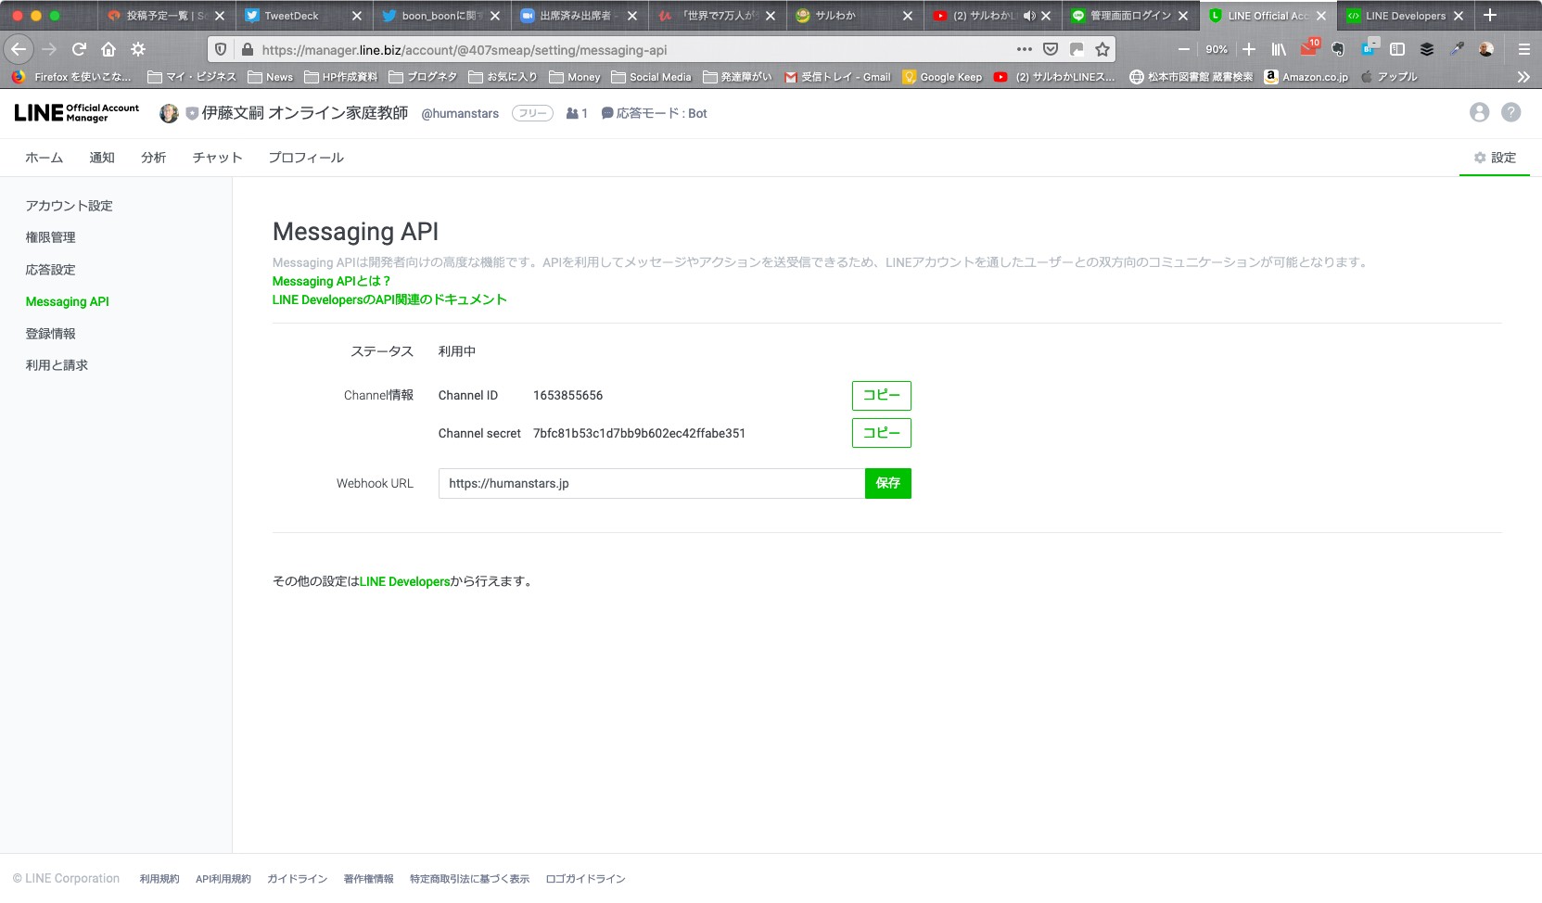The image size is (1542, 903).
Task: Go to チャット tab
Action: [218, 158]
